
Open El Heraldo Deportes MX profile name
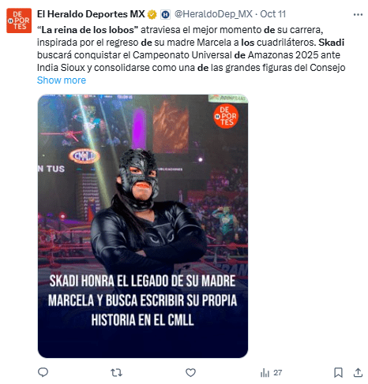click(91, 14)
